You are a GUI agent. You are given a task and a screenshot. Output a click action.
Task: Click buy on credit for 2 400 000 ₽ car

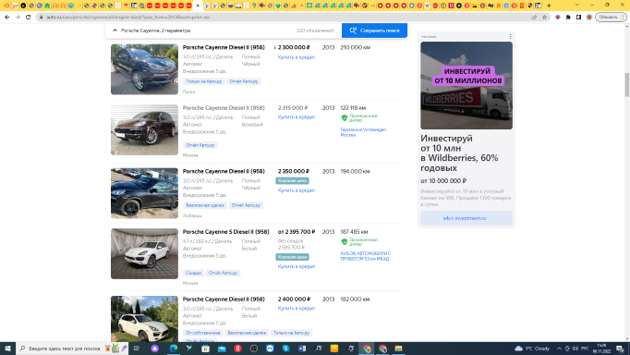click(297, 309)
